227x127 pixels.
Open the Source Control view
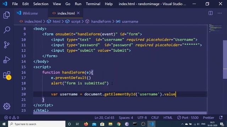pos(7,45)
